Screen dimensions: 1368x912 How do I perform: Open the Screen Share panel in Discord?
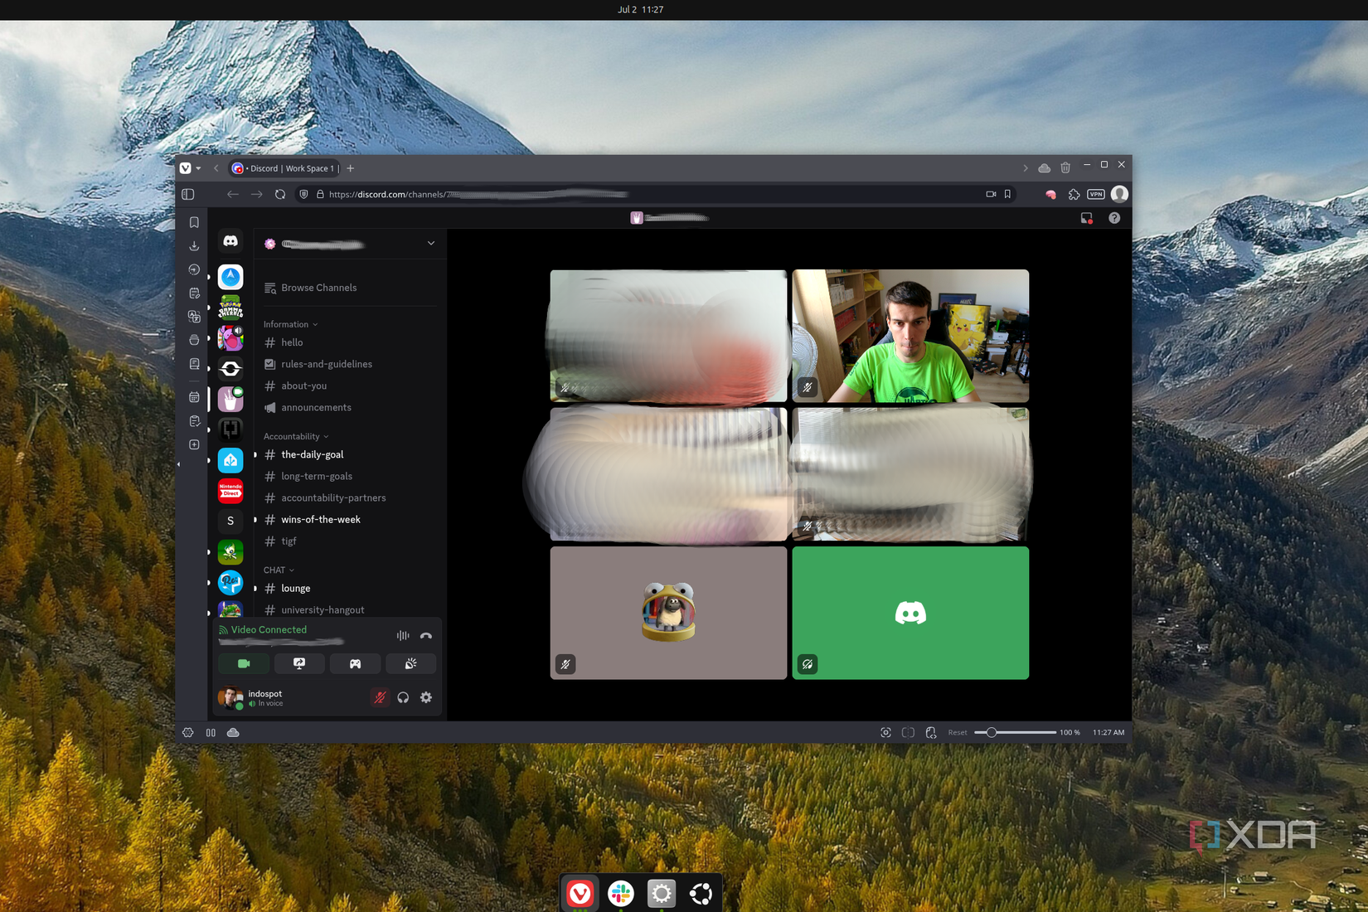pyautogui.click(x=299, y=663)
